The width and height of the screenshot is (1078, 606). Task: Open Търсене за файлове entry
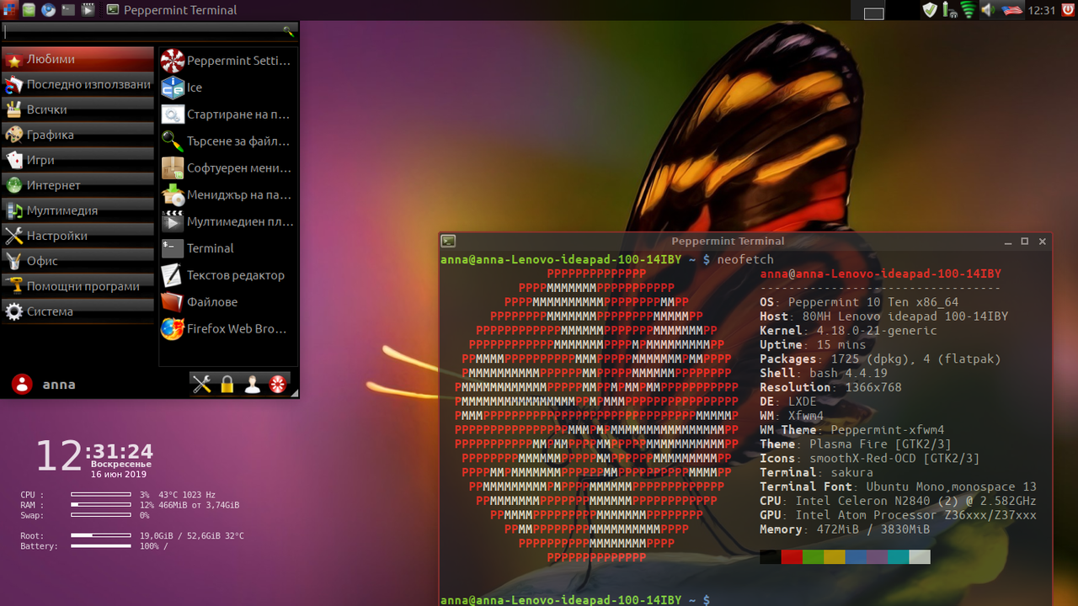227,141
